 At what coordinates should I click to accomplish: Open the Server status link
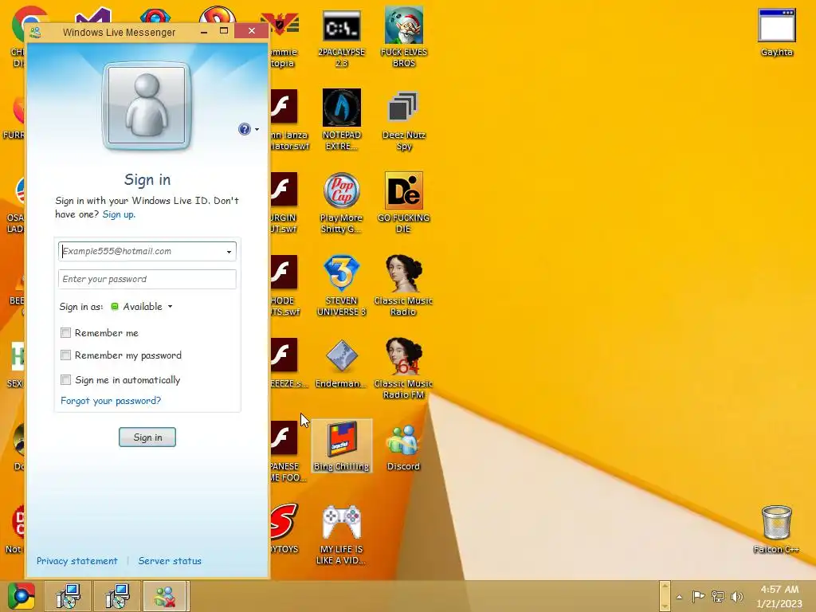tap(170, 561)
